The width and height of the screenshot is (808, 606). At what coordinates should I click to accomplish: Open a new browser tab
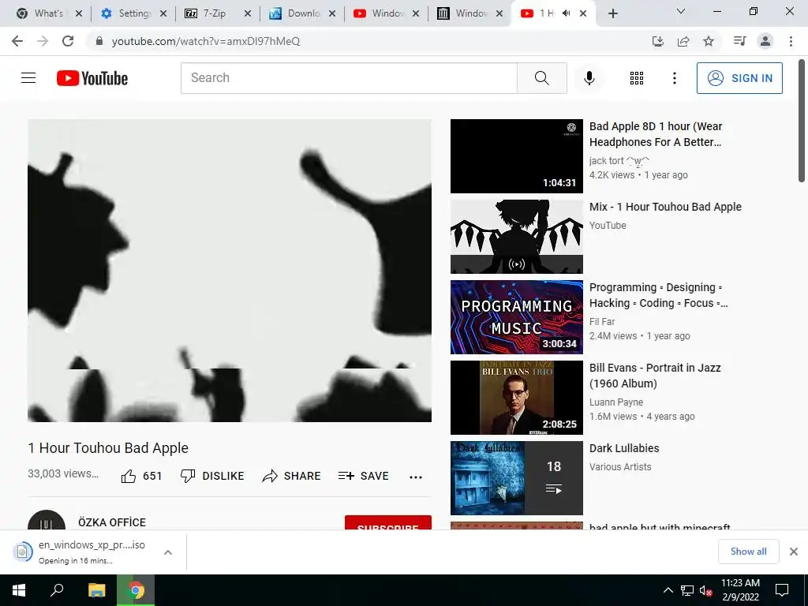612,14
